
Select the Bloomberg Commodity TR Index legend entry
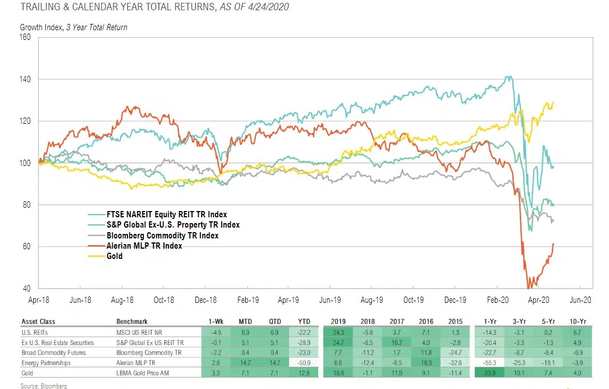[162, 235]
